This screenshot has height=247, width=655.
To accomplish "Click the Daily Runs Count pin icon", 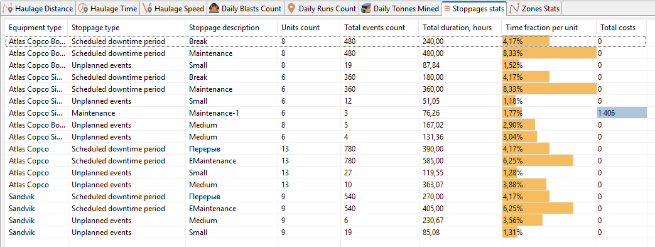I will point(291,8).
